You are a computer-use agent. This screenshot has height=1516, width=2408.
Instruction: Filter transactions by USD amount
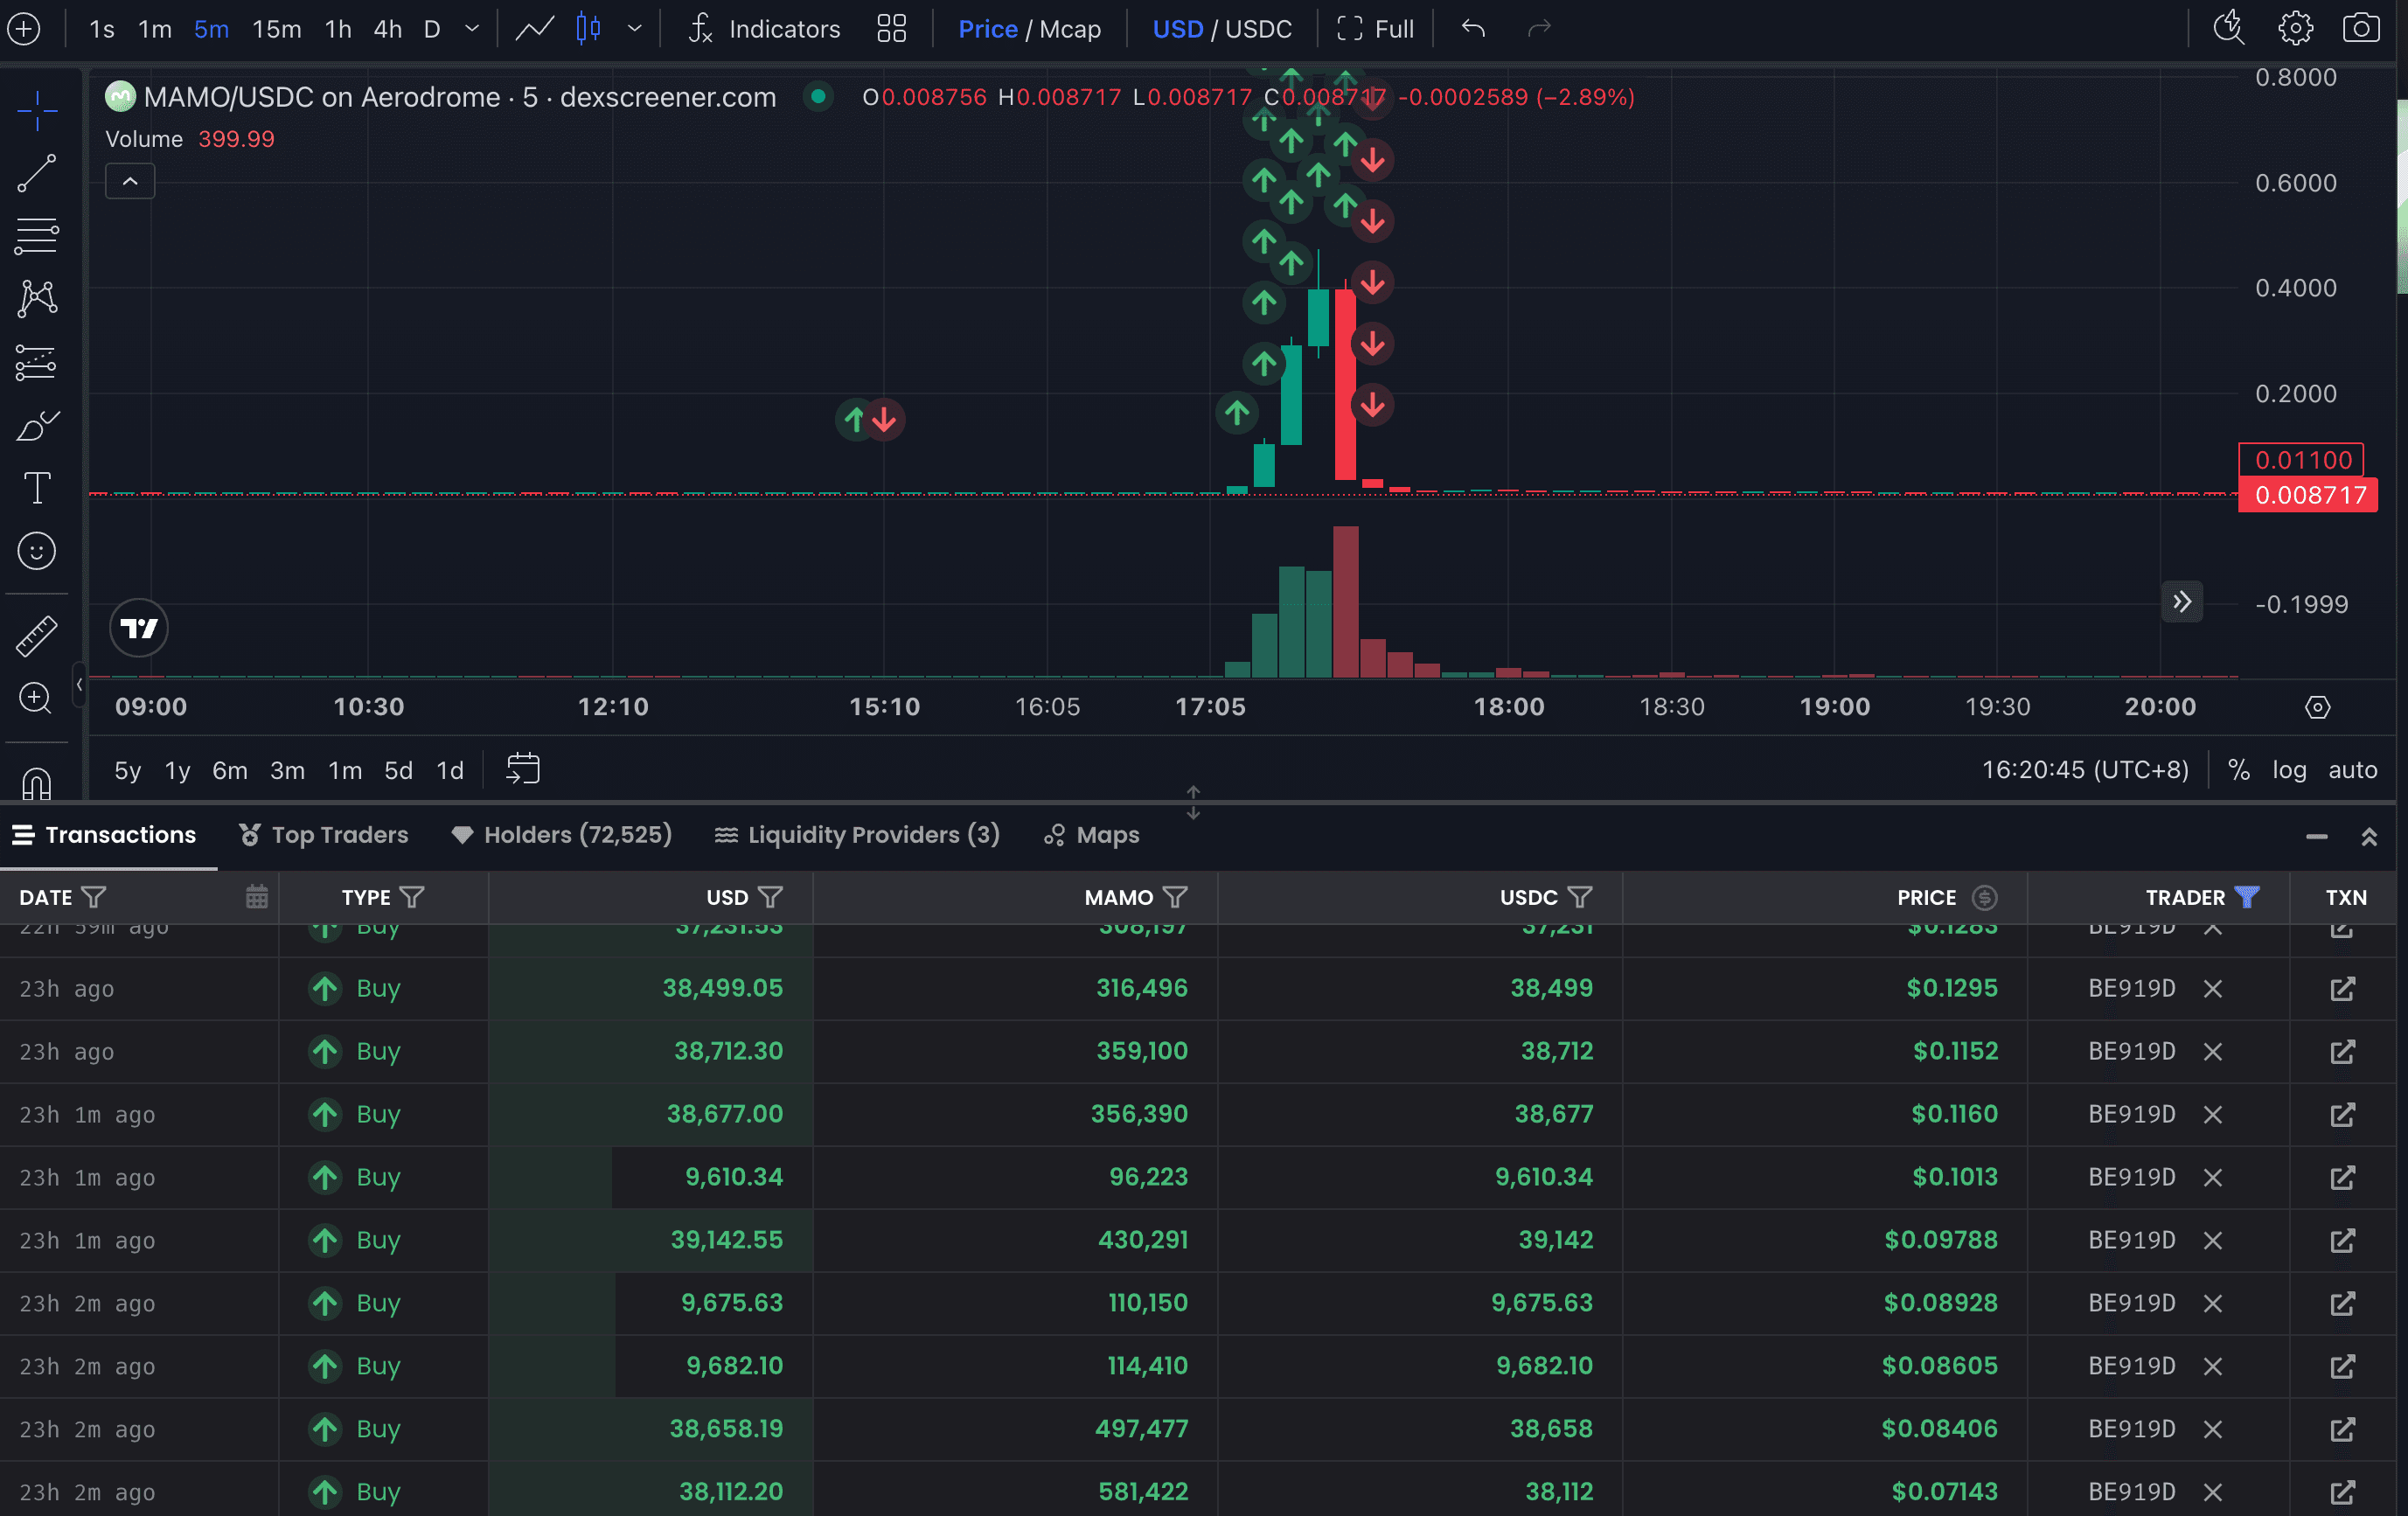[x=770, y=897]
